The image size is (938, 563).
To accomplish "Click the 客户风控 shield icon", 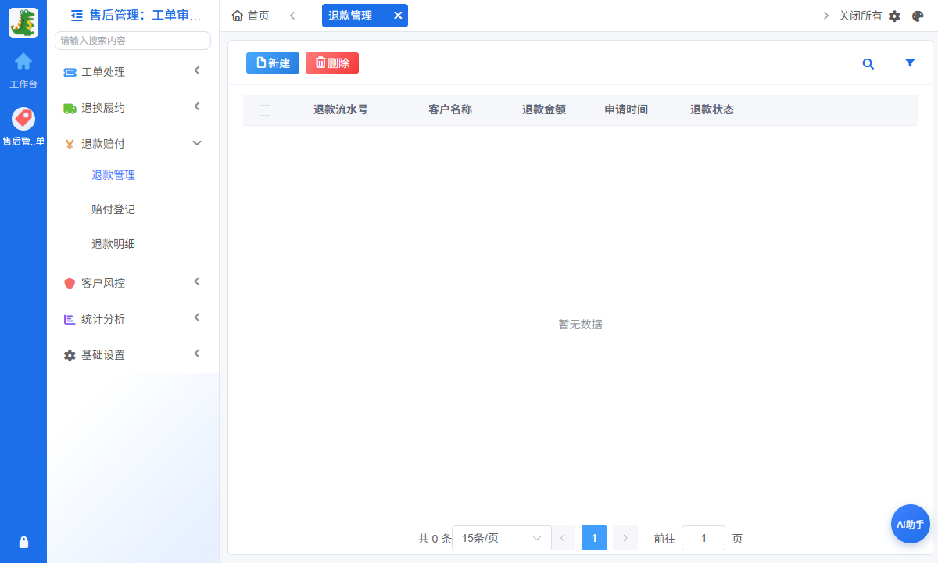I will (70, 283).
